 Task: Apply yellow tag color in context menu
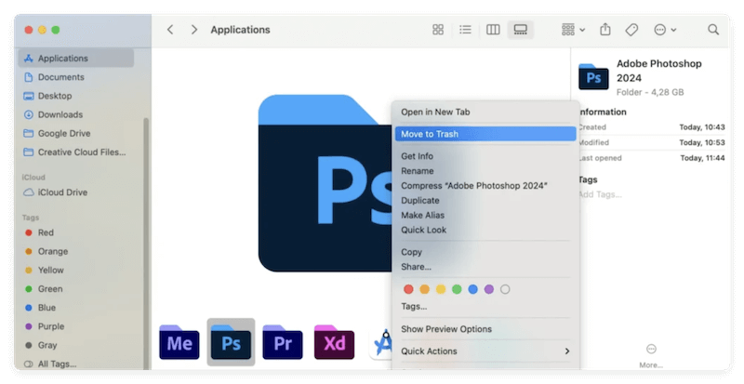coord(441,289)
